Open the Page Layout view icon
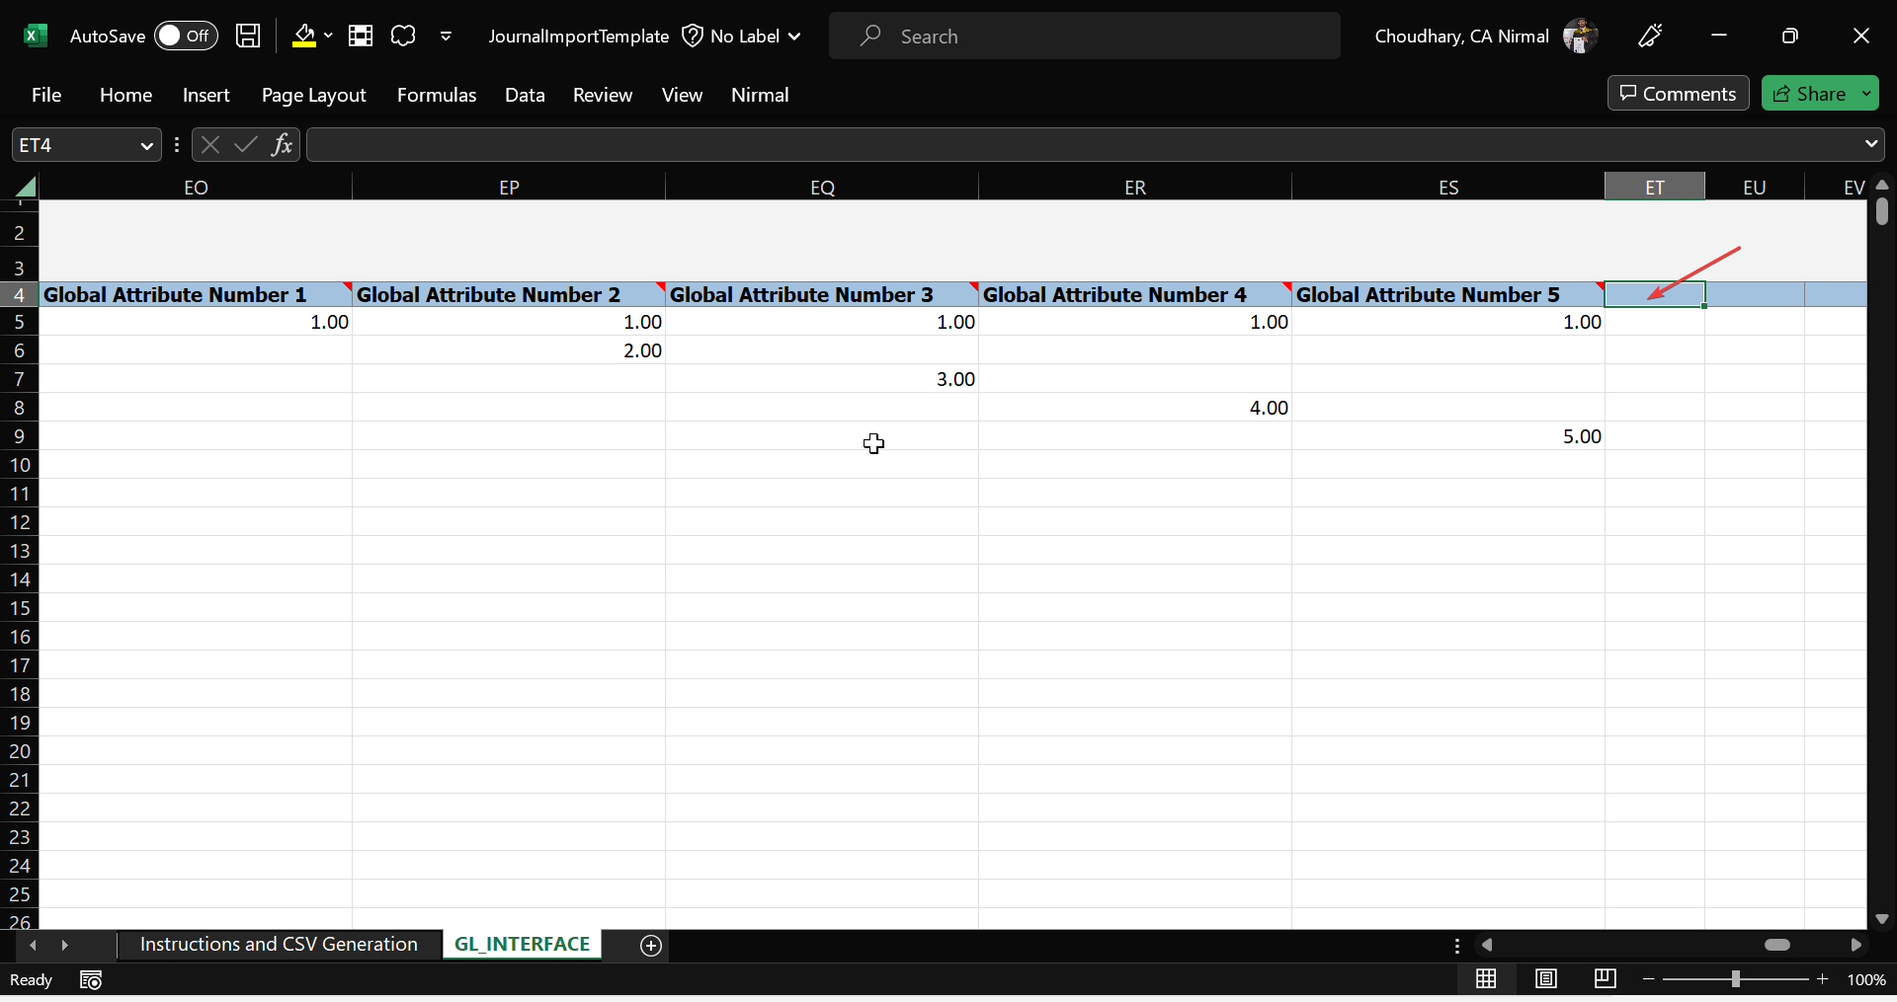 tap(1545, 979)
